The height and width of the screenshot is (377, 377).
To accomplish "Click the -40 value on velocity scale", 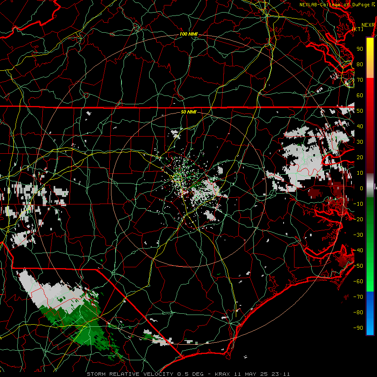I will point(358,250).
